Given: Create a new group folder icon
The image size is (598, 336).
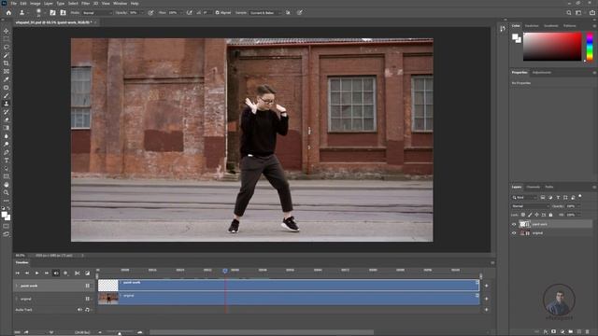Looking at the screenshot, I should click(x=571, y=332).
